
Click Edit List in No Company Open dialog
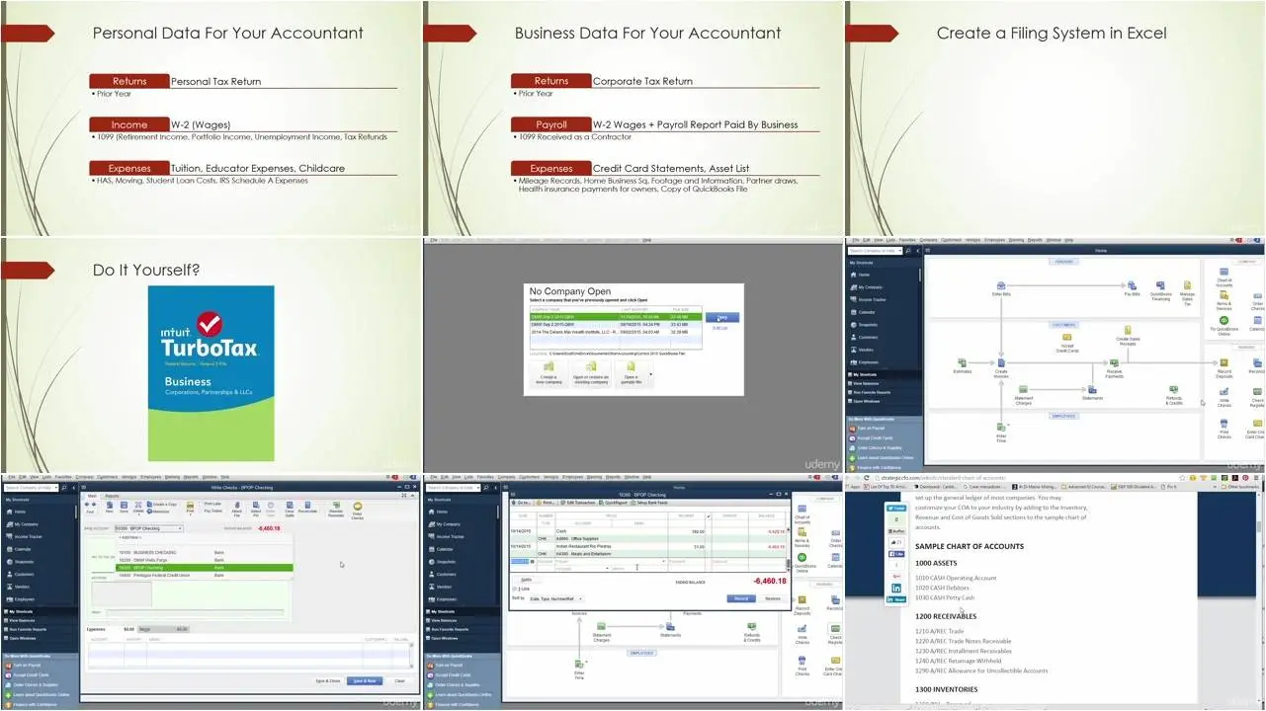coord(719,328)
